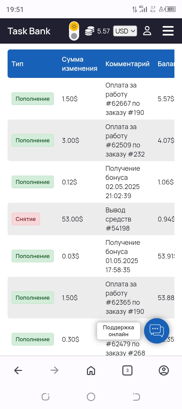Toggle the light/dark theme switch
Viewport: 182px width, 409px height.
(74, 31)
